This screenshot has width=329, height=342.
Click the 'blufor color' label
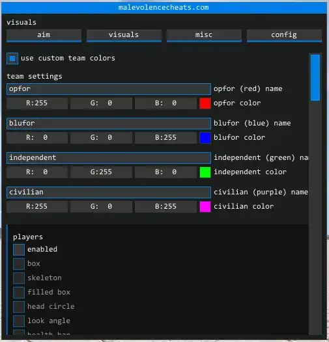pyautogui.click(x=239, y=138)
